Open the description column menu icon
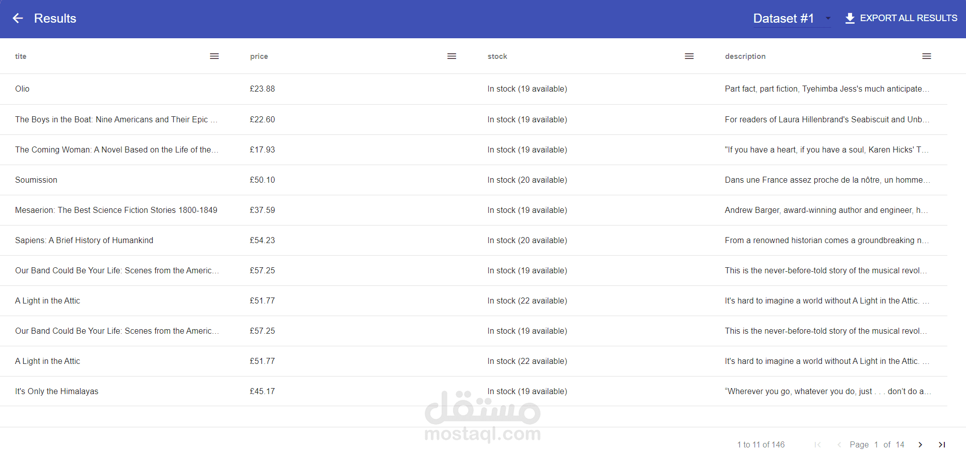This screenshot has height=453, width=966. coord(926,56)
